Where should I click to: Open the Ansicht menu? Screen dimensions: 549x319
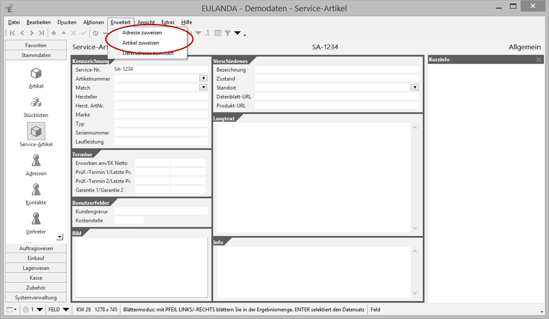tap(146, 22)
